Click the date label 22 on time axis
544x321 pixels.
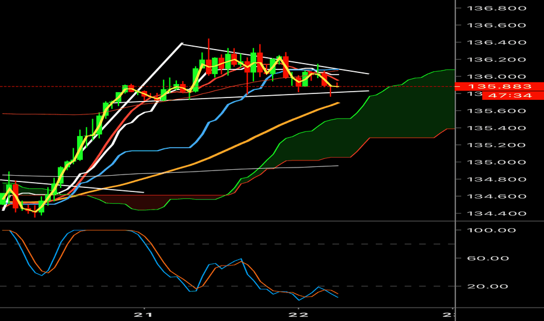coord(298,315)
